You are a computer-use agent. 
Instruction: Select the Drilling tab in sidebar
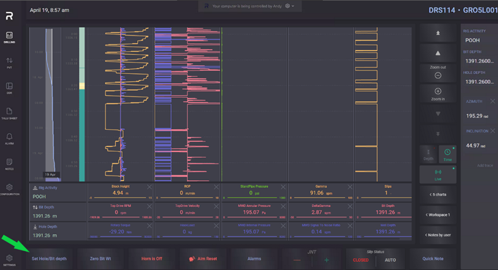(9, 37)
